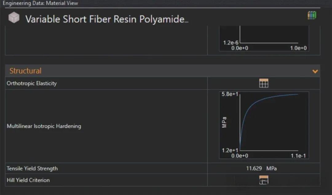Edit the 11.629 tensile yield value
This screenshot has height=195, width=332.
click(254, 168)
